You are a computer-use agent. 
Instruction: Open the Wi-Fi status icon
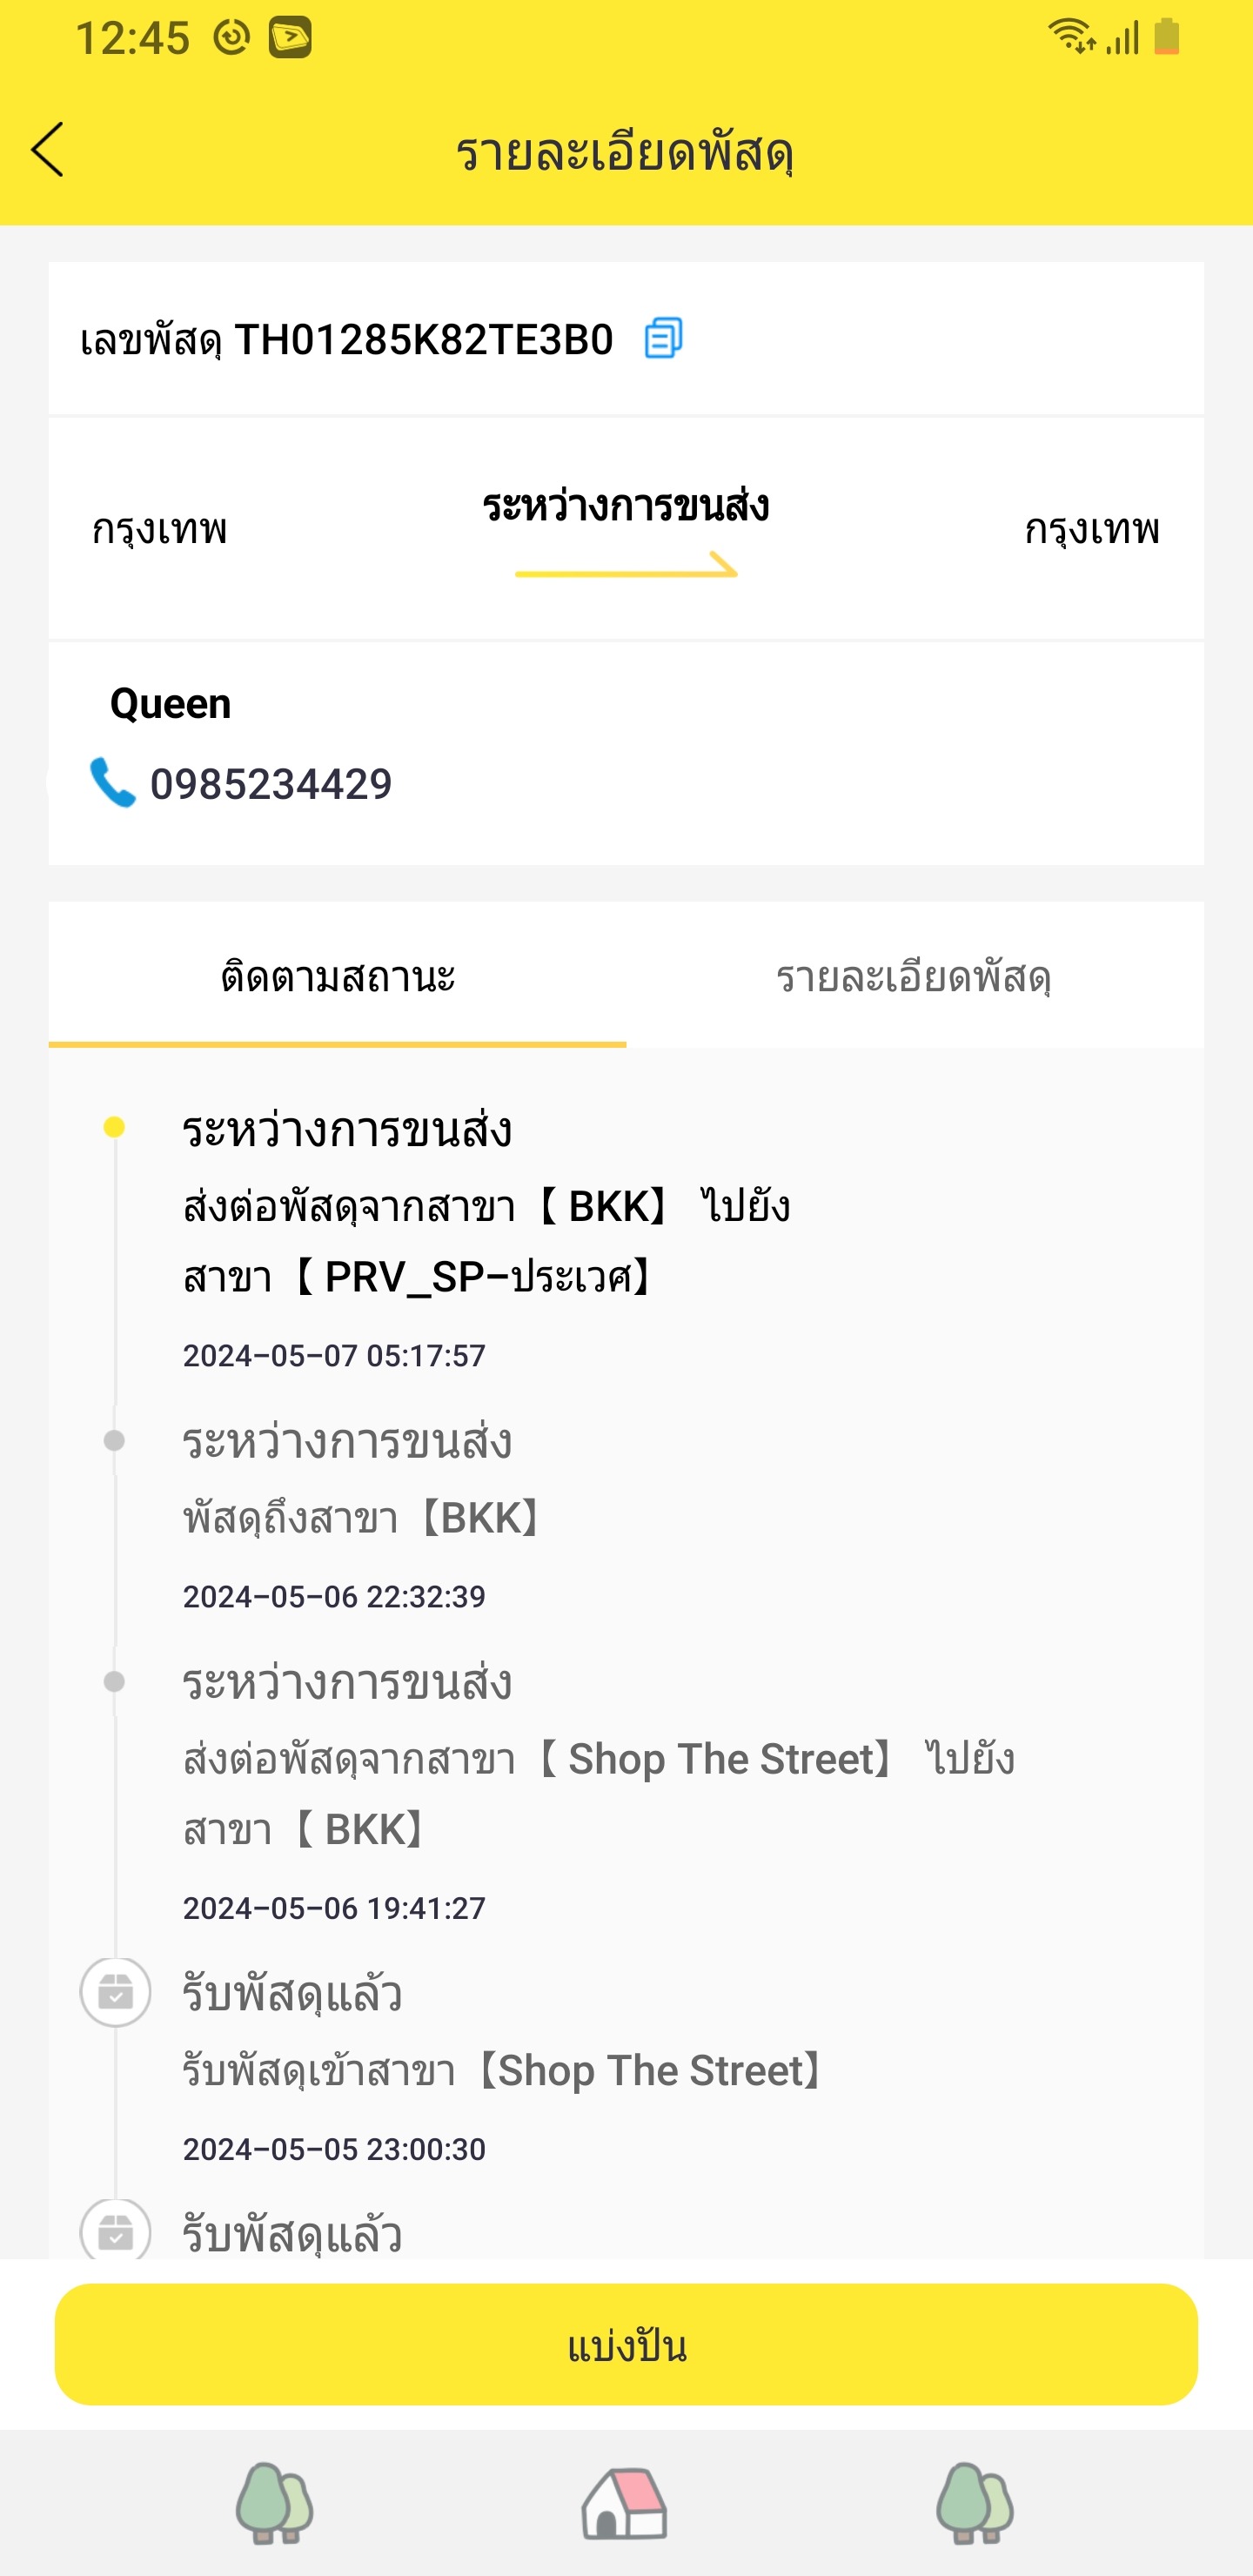point(1070,36)
